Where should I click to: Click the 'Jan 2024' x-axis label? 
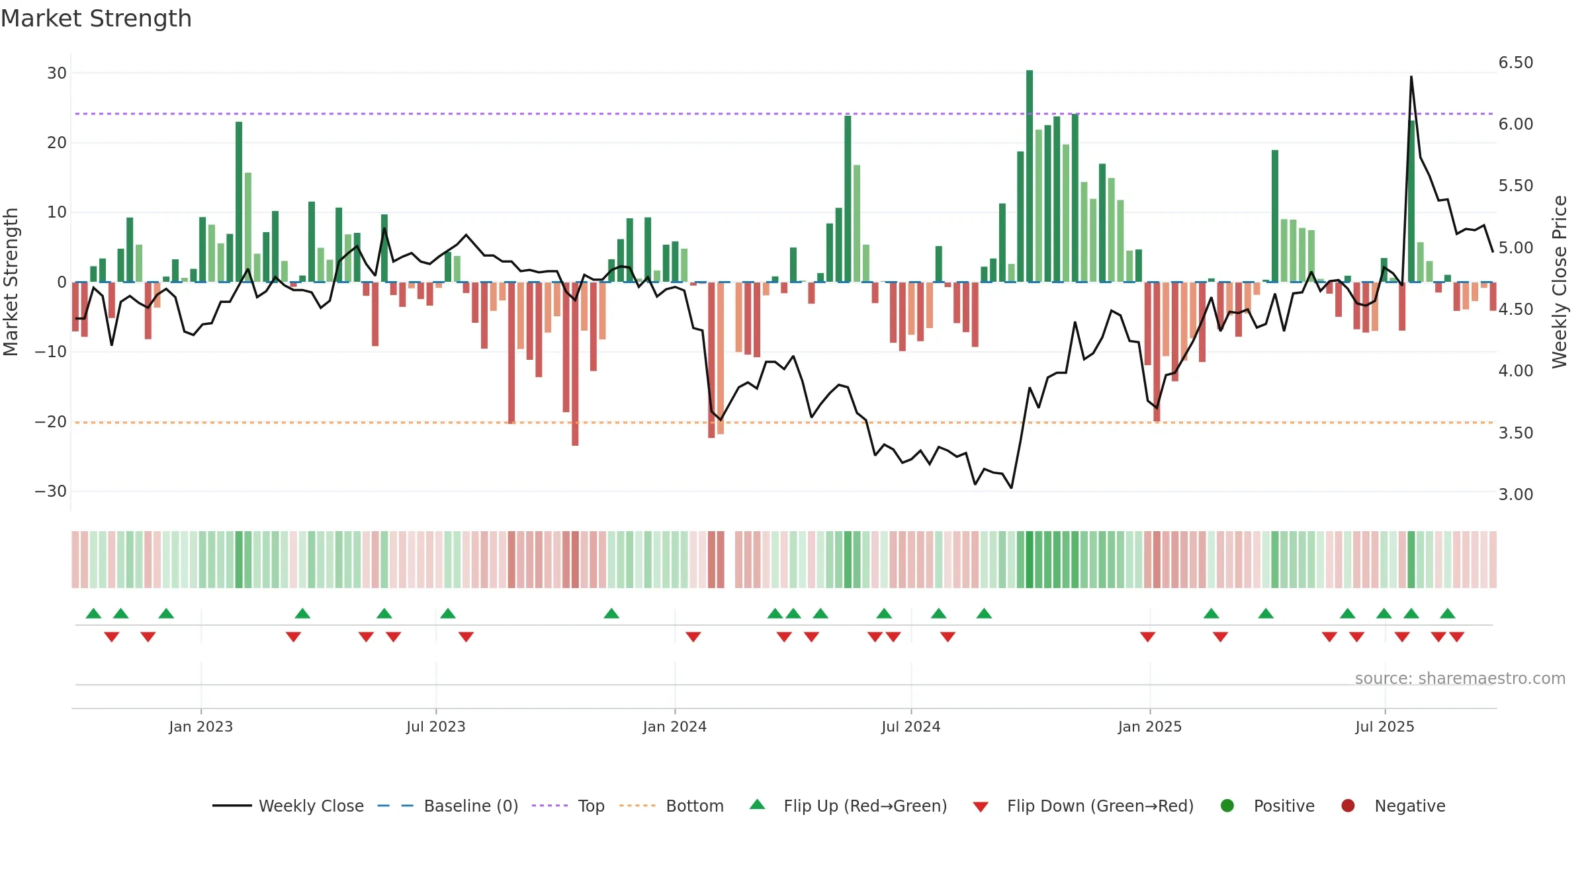[x=675, y=726]
